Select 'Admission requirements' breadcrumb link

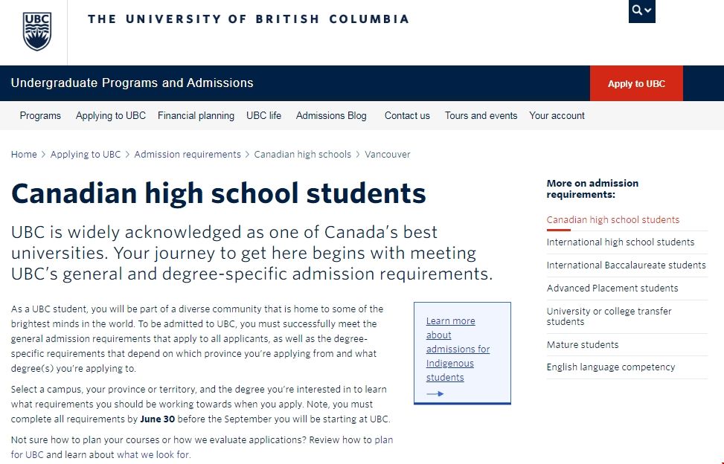pyautogui.click(x=188, y=154)
